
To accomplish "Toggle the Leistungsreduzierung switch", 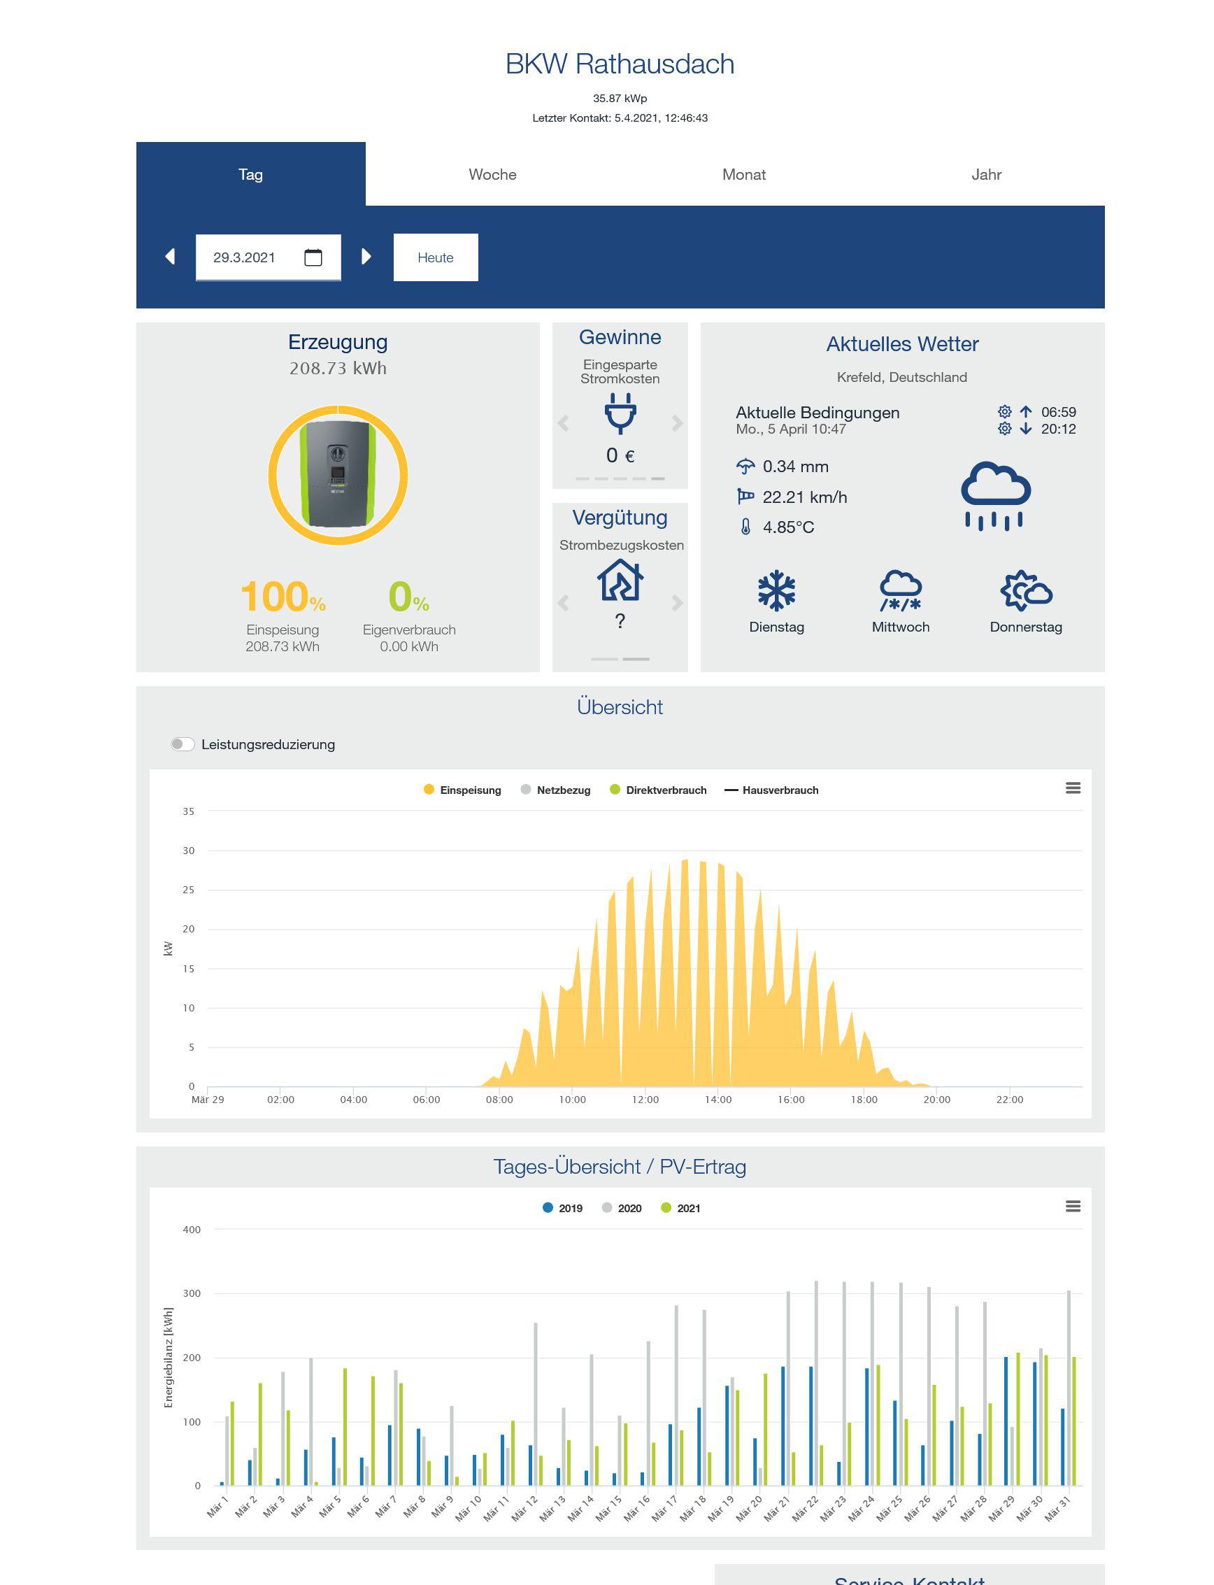I will click(182, 744).
